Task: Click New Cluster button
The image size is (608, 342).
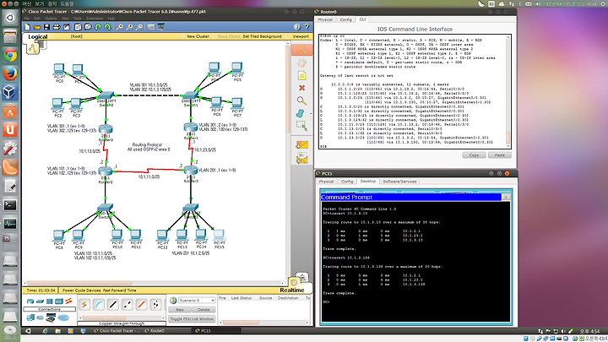Action: pyautogui.click(x=198, y=36)
